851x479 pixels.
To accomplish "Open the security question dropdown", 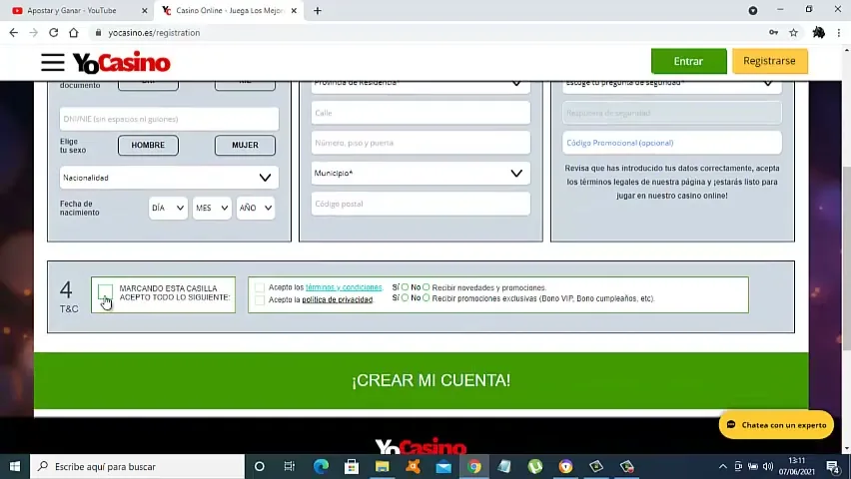I will 672,86.
